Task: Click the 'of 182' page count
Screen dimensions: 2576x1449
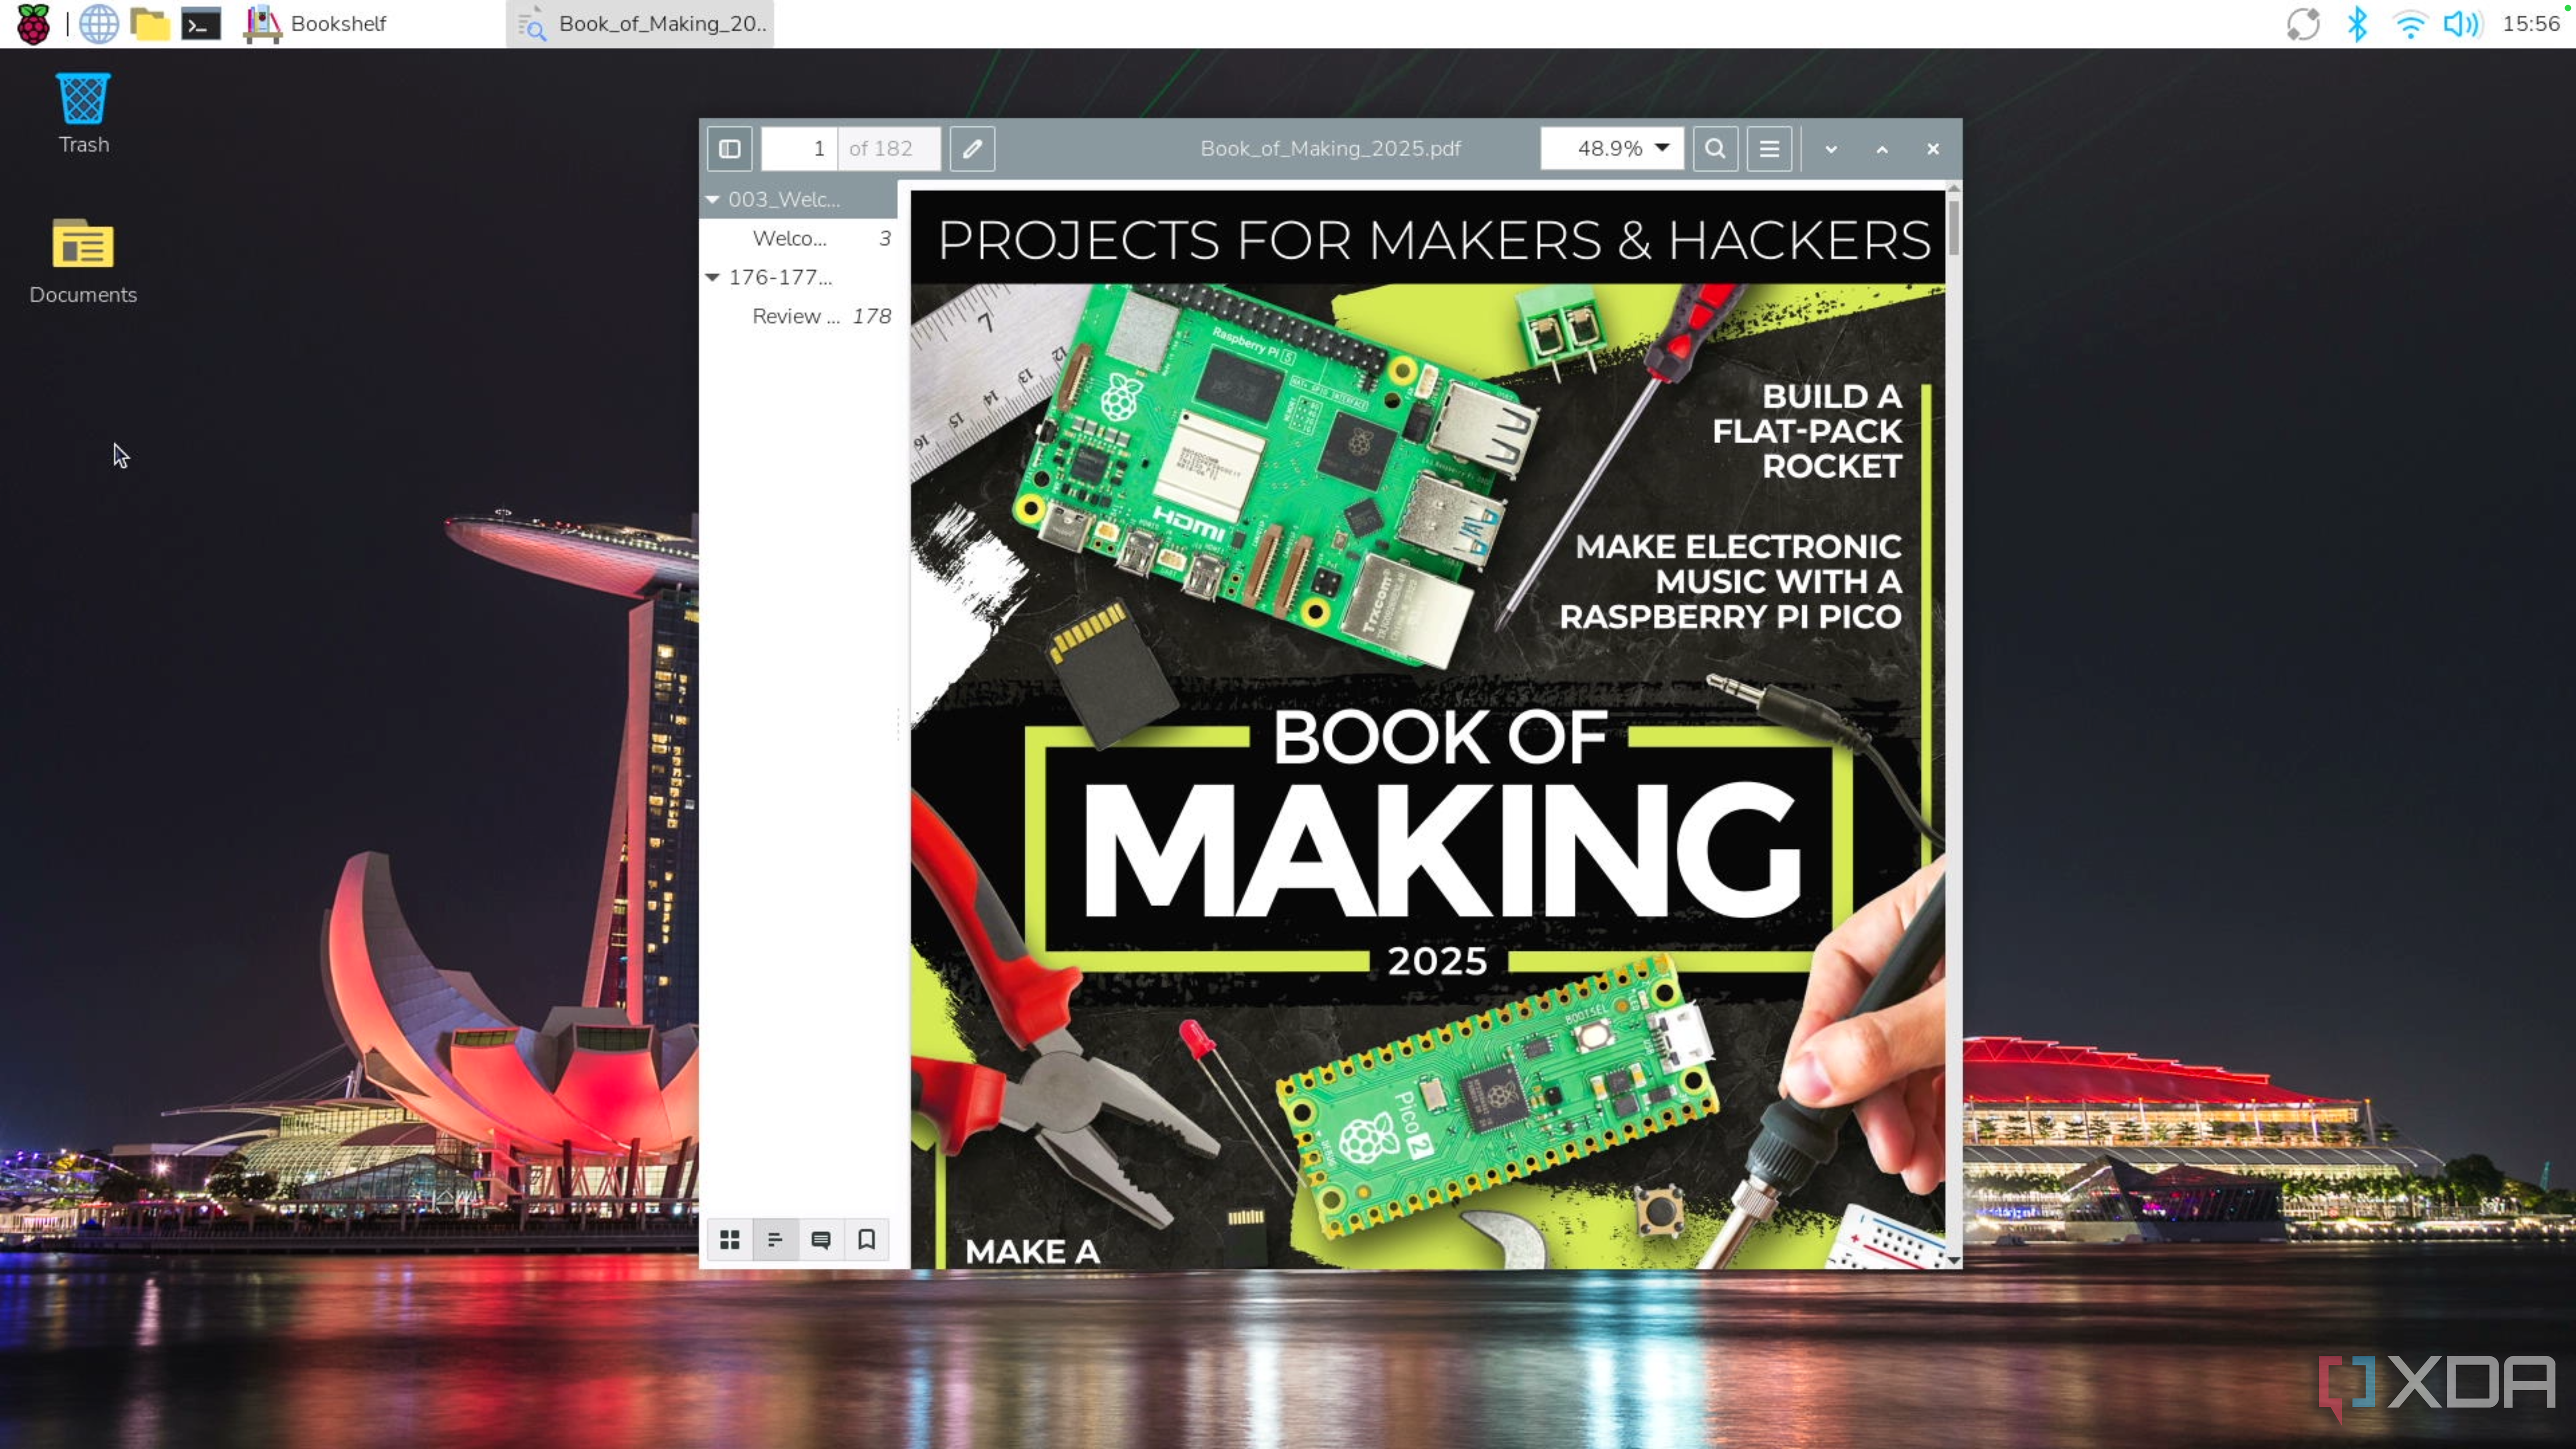Action: click(x=881, y=149)
